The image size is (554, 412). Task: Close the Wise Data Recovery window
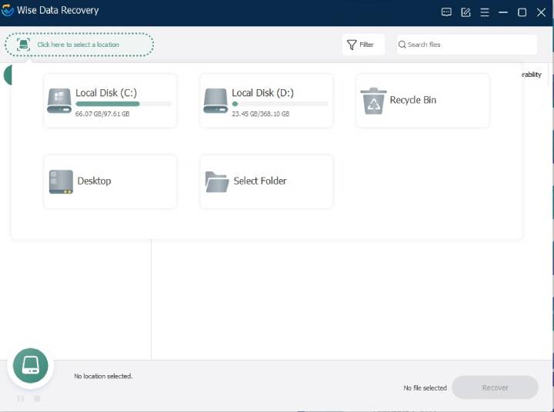[x=541, y=12]
